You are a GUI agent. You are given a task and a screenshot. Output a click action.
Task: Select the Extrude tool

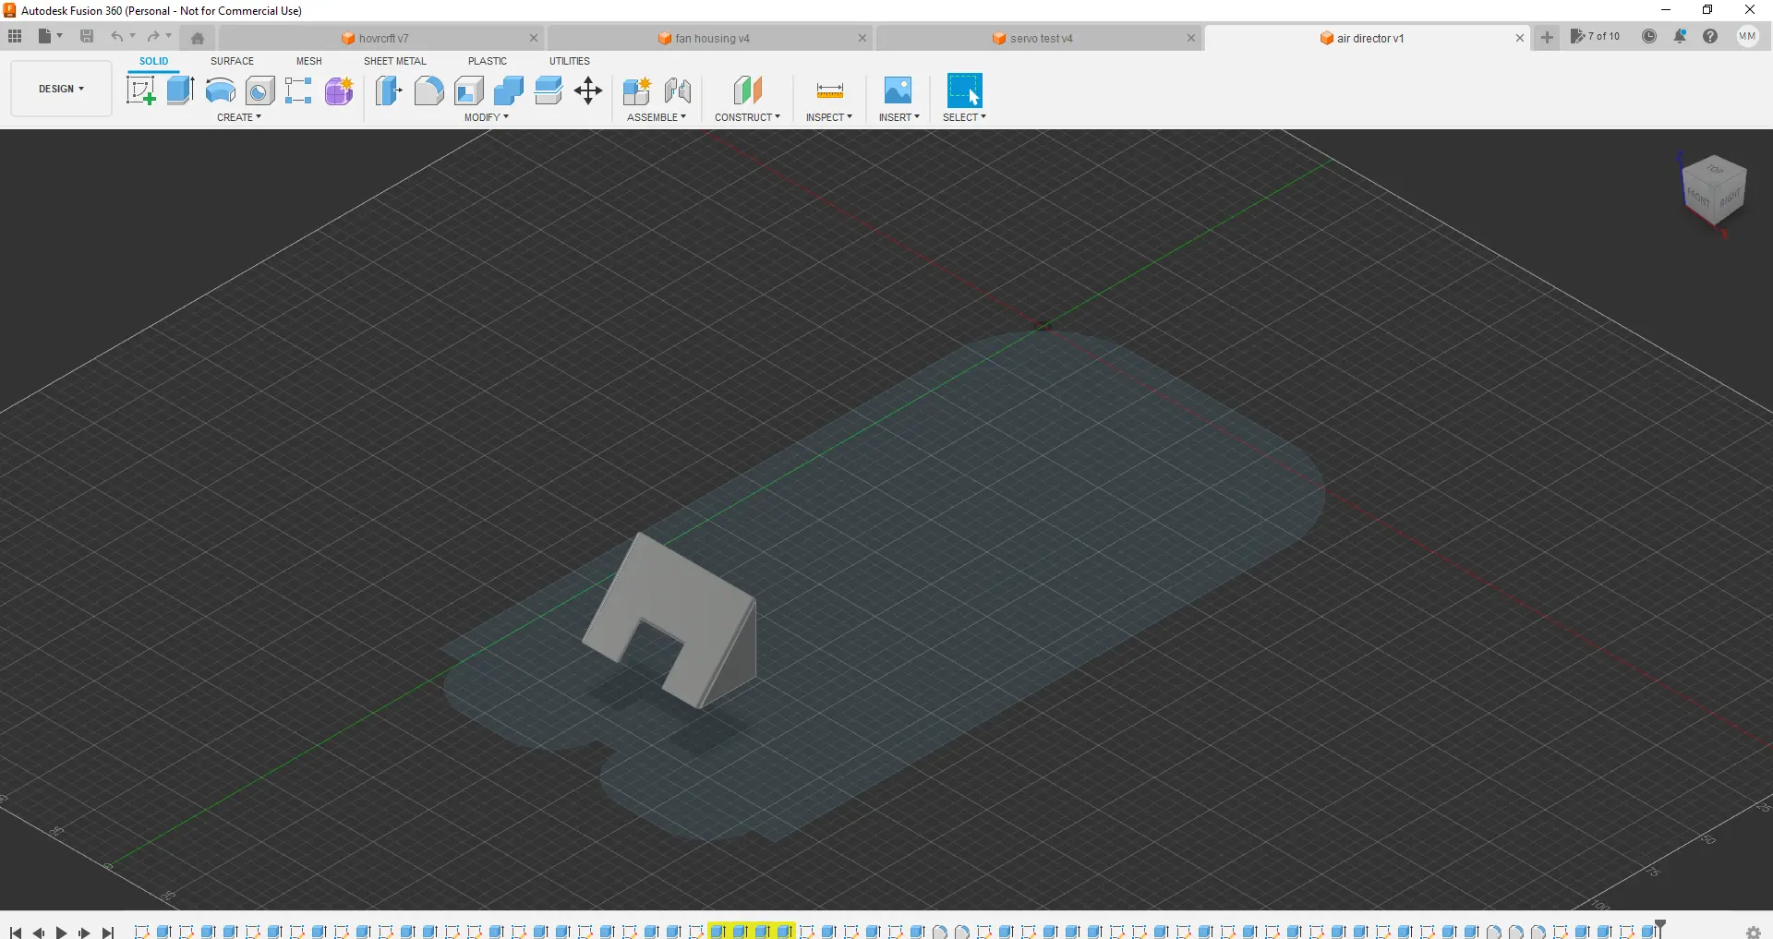[180, 90]
